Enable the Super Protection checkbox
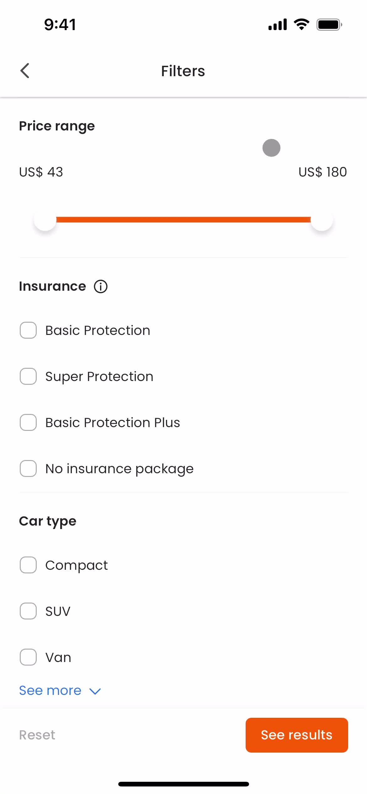The image size is (367, 794). (28, 376)
